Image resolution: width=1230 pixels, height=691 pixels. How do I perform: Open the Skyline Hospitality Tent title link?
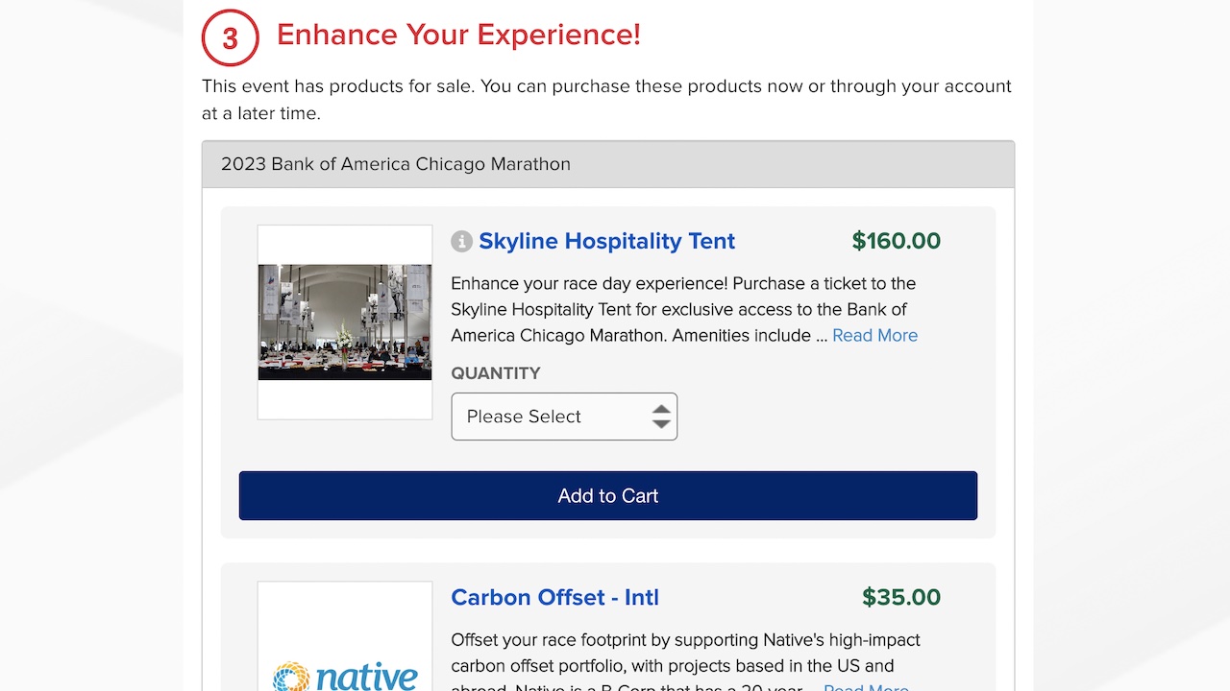tap(607, 241)
